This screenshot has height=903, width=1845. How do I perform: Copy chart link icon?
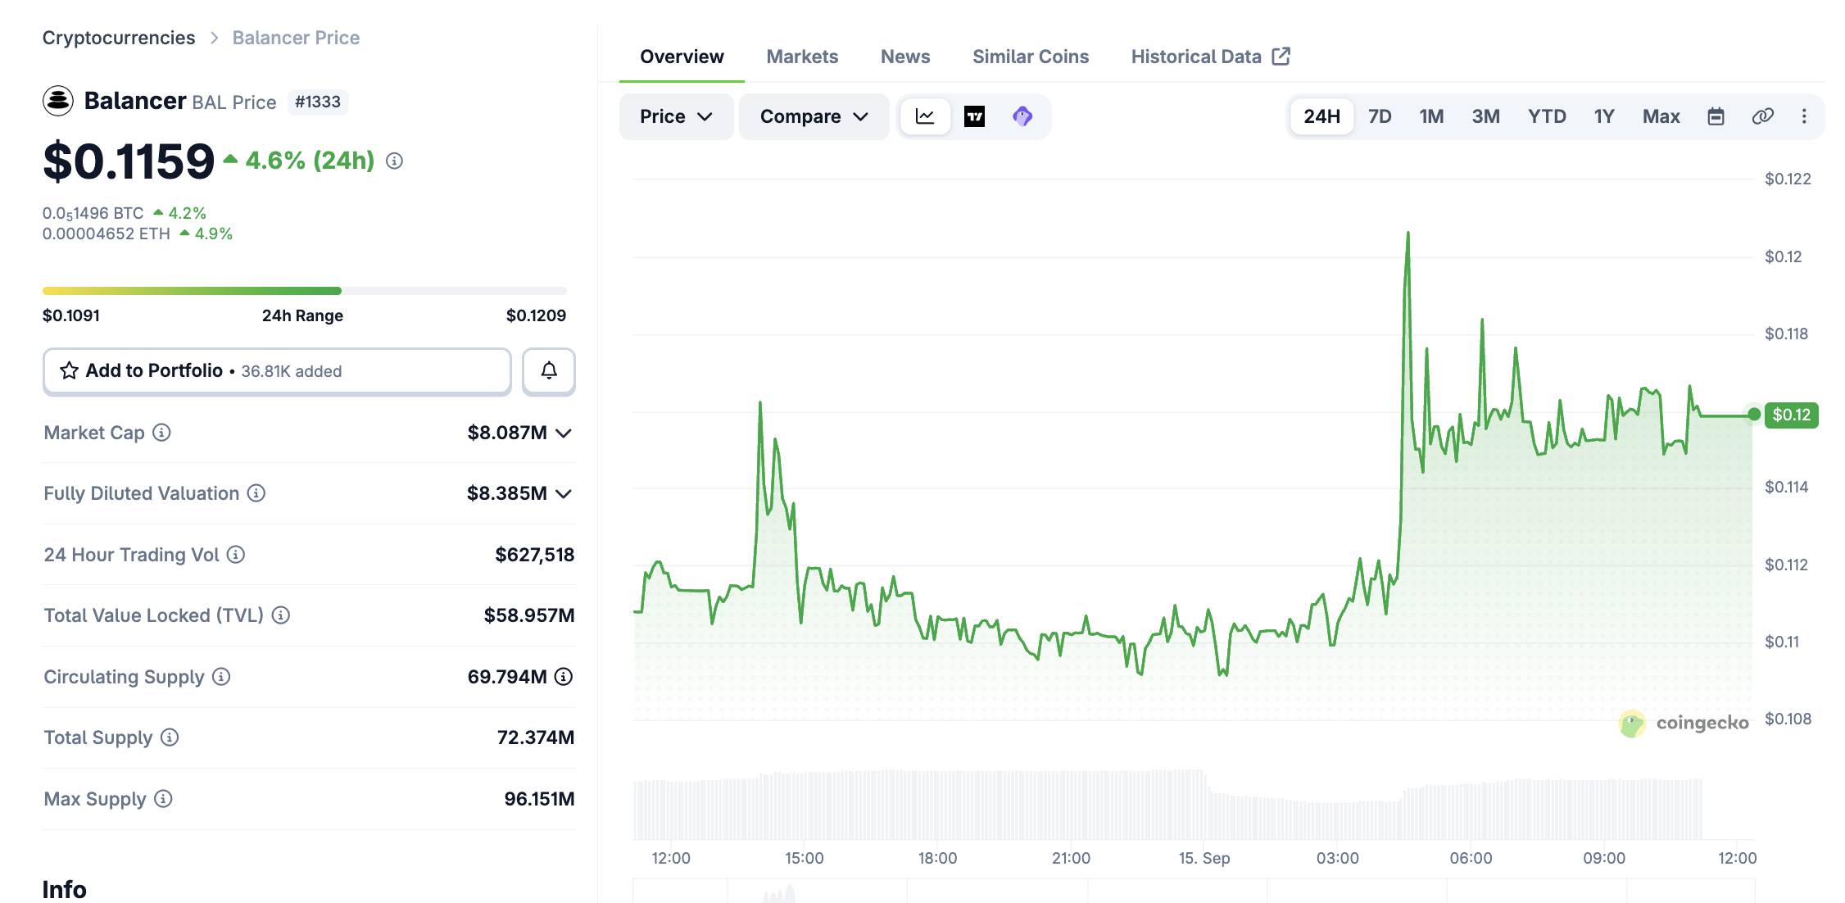click(1762, 116)
